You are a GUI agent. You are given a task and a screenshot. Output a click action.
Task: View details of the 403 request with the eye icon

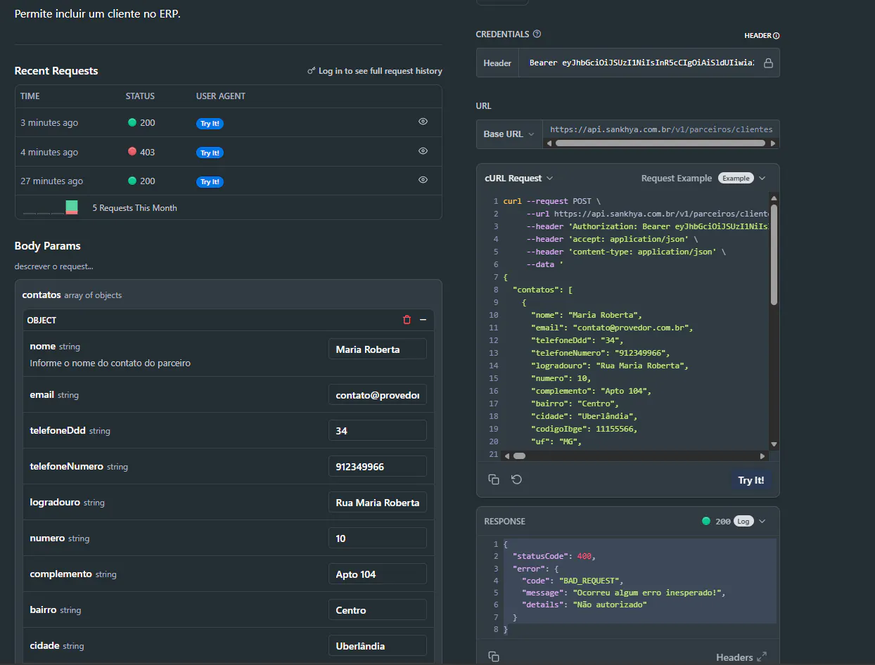click(x=423, y=151)
